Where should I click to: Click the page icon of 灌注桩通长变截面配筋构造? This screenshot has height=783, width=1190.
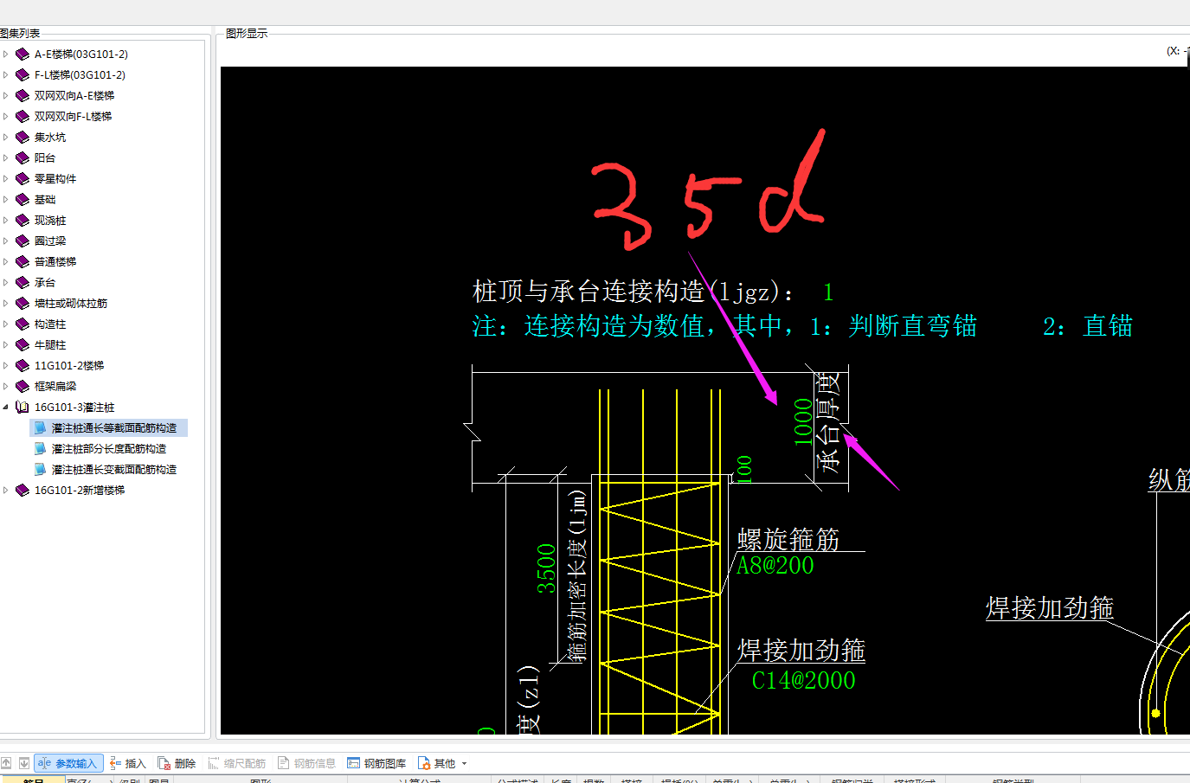[40, 469]
